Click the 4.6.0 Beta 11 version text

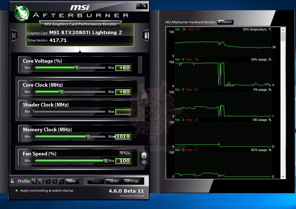[x=126, y=191]
